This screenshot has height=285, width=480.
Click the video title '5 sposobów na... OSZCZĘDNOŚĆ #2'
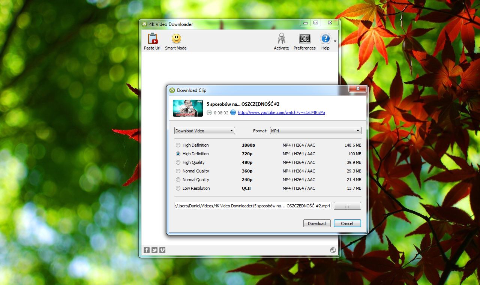coord(243,104)
